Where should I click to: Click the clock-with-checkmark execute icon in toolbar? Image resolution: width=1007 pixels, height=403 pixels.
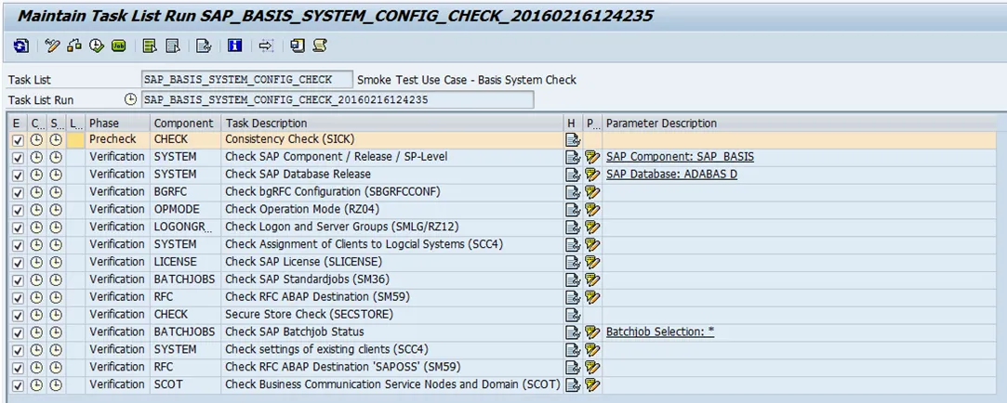(x=97, y=45)
